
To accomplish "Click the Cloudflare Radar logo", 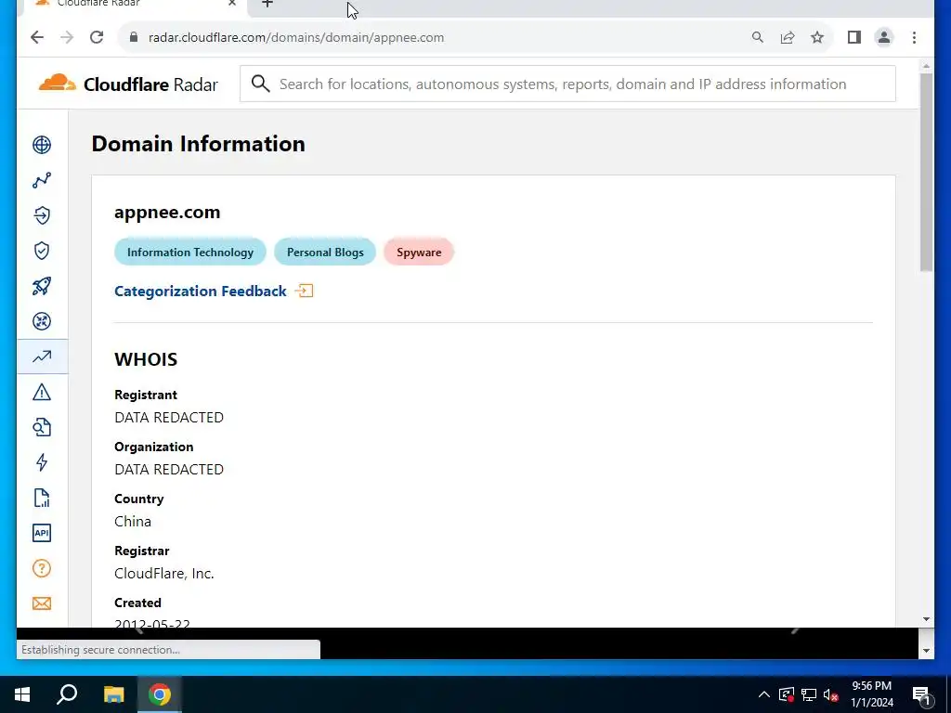I will (x=128, y=84).
